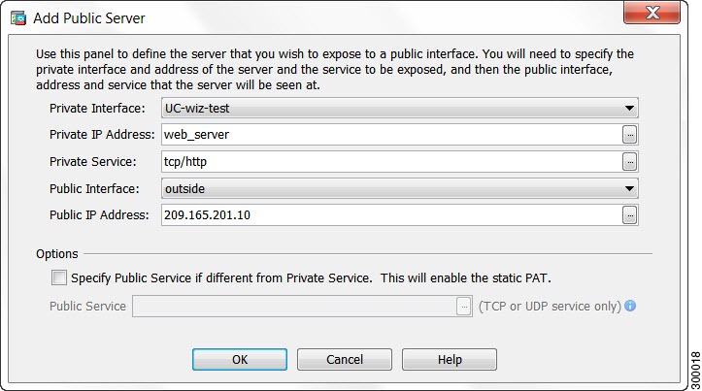Expand the Public Interface dropdown arrow
Image resolution: width=702 pixels, height=391 pixels.
click(x=629, y=189)
